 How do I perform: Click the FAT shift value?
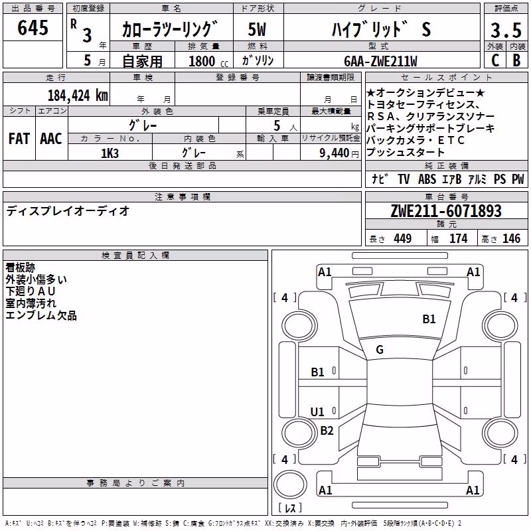coord(19,139)
